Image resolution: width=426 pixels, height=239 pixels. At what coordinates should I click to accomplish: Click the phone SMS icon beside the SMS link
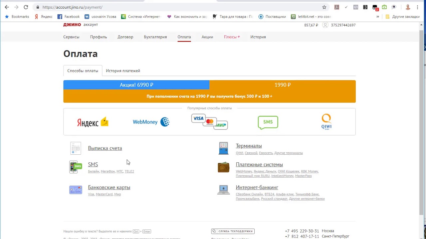(76, 167)
